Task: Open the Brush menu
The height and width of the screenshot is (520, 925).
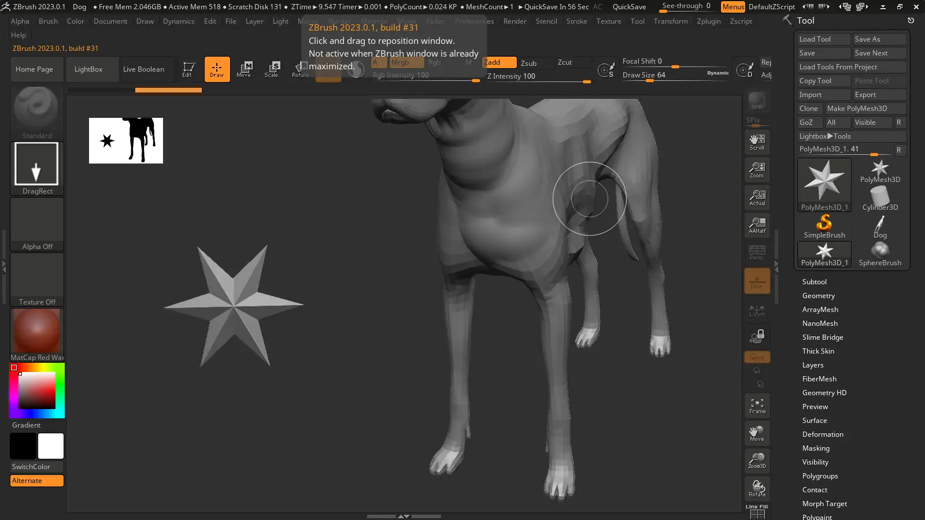Action: (x=48, y=21)
